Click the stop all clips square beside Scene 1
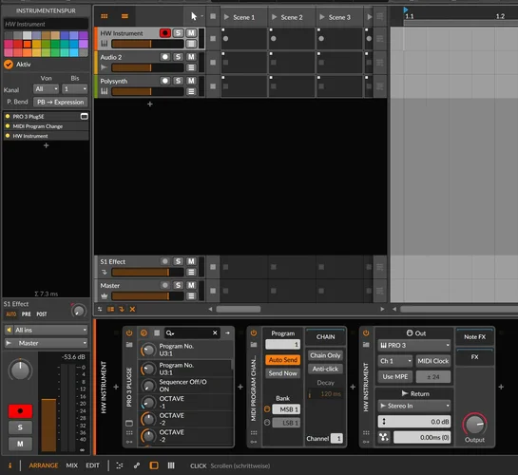 (213, 16)
